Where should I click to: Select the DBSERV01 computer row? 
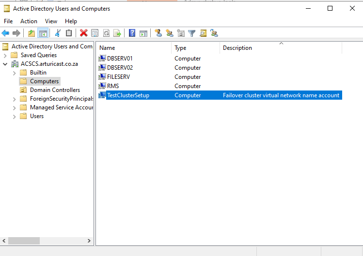(x=220, y=58)
